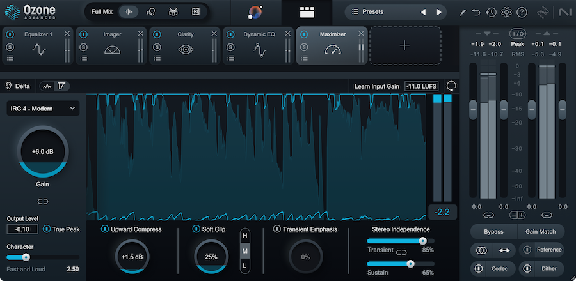Remove the Equalizer 1 module
This screenshot has height=281, width=576.
coord(67,34)
